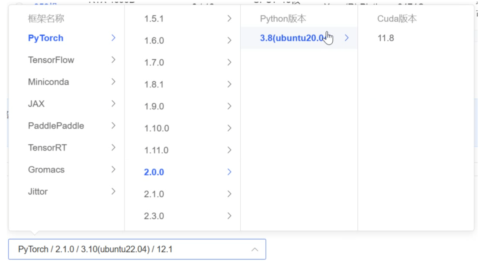Viewport: 481px width, 261px height.
Task: Expand JAX chevron arrow
Action: [x=113, y=104]
